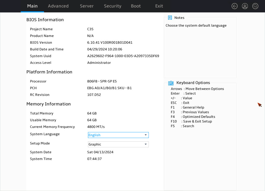Click 'Enter : Select' hint

click(x=183, y=93)
